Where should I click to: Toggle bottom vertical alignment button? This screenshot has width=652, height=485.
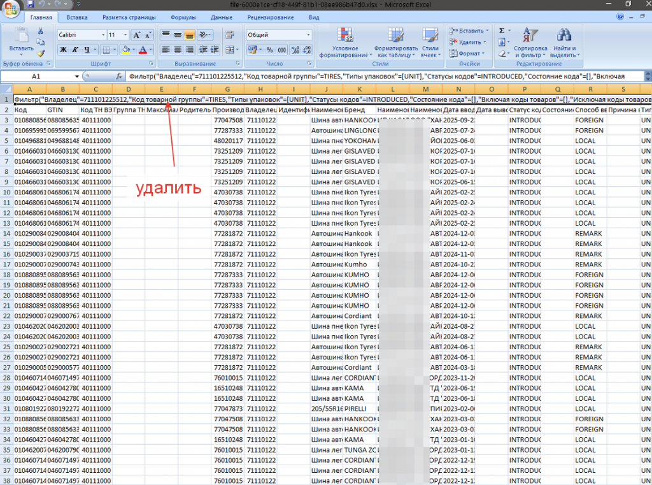click(190, 35)
